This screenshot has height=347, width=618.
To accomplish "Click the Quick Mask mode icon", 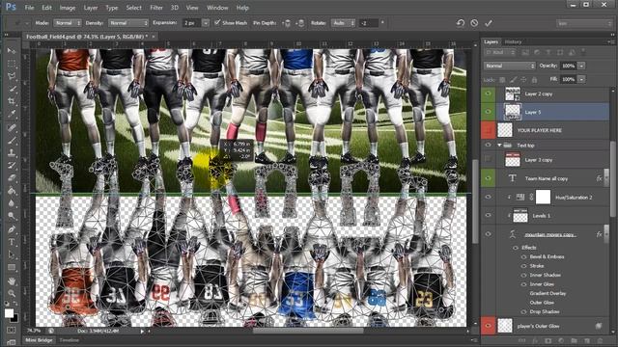I will pyautogui.click(x=11, y=330).
